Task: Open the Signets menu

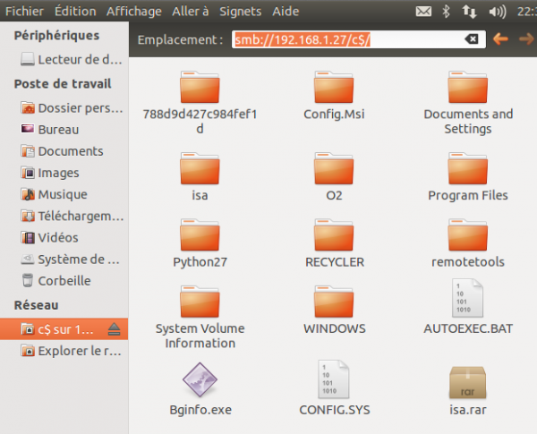Action: (240, 12)
